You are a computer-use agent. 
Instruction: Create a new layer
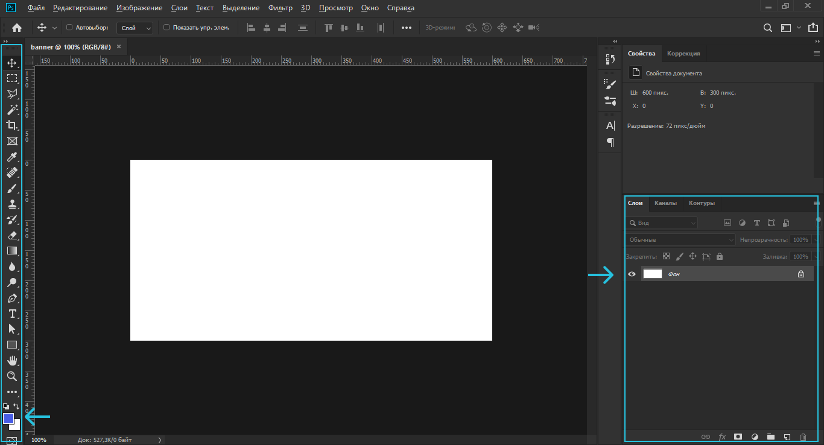point(787,437)
